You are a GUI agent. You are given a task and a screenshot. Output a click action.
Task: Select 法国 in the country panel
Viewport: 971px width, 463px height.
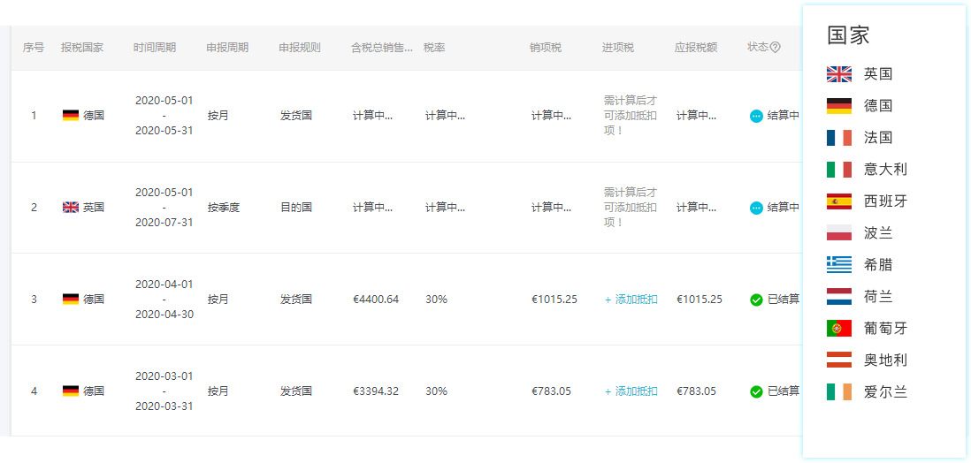tap(878, 138)
